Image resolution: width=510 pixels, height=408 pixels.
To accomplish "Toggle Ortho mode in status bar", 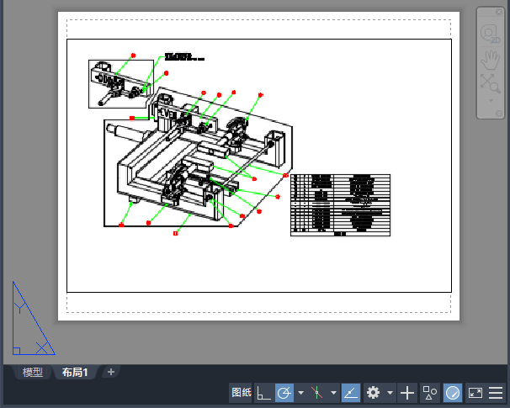I will [x=263, y=393].
